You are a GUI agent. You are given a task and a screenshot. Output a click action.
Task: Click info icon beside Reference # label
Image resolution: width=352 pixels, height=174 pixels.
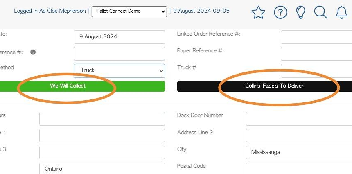tap(33, 52)
